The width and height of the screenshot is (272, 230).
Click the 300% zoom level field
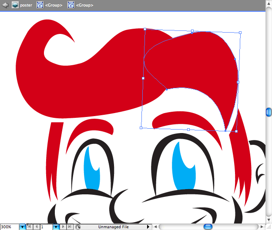[10, 227]
